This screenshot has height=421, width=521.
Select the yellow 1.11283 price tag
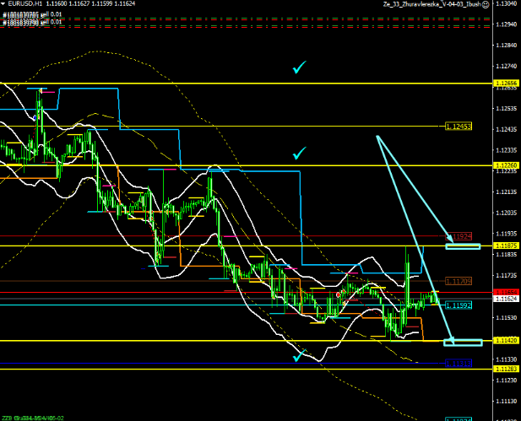[507, 369]
